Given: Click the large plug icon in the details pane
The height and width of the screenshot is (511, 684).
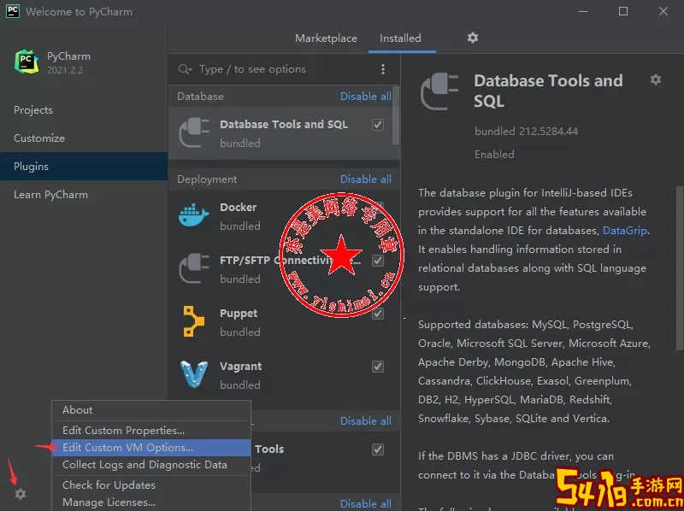Looking at the screenshot, I should 439,91.
